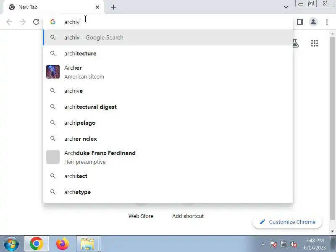Open Chrome's three-dot menu
This screenshot has width=336, height=252.
327,22
